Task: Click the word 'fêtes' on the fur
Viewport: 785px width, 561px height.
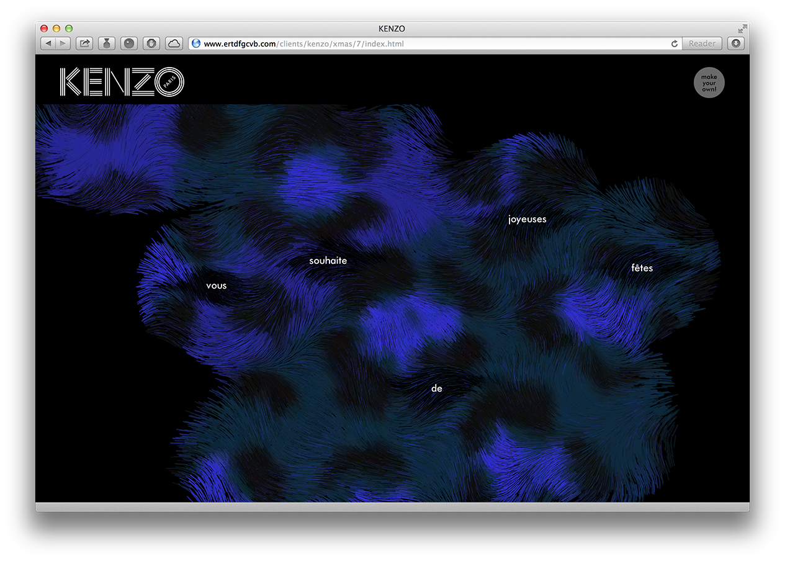Action: pyautogui.click(x=641, y=267)
